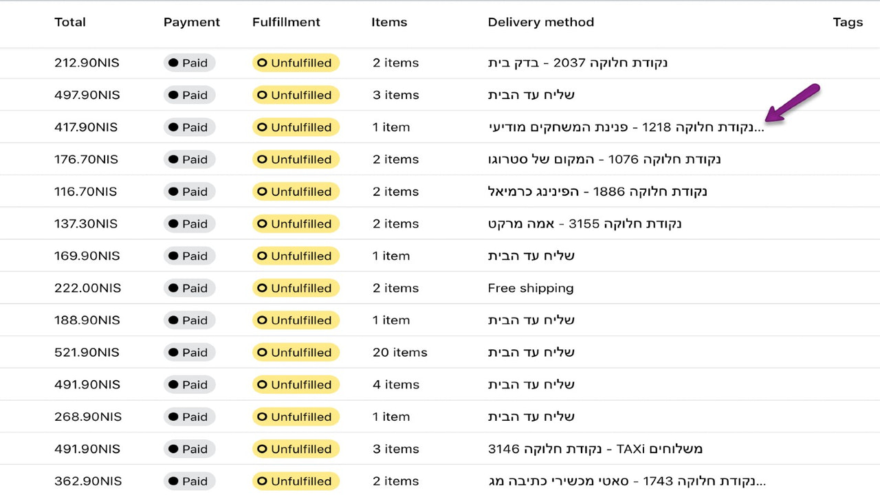
Task: Select the 3 items count on the 491.90NIS TAXi order
Action: [395, 449]
